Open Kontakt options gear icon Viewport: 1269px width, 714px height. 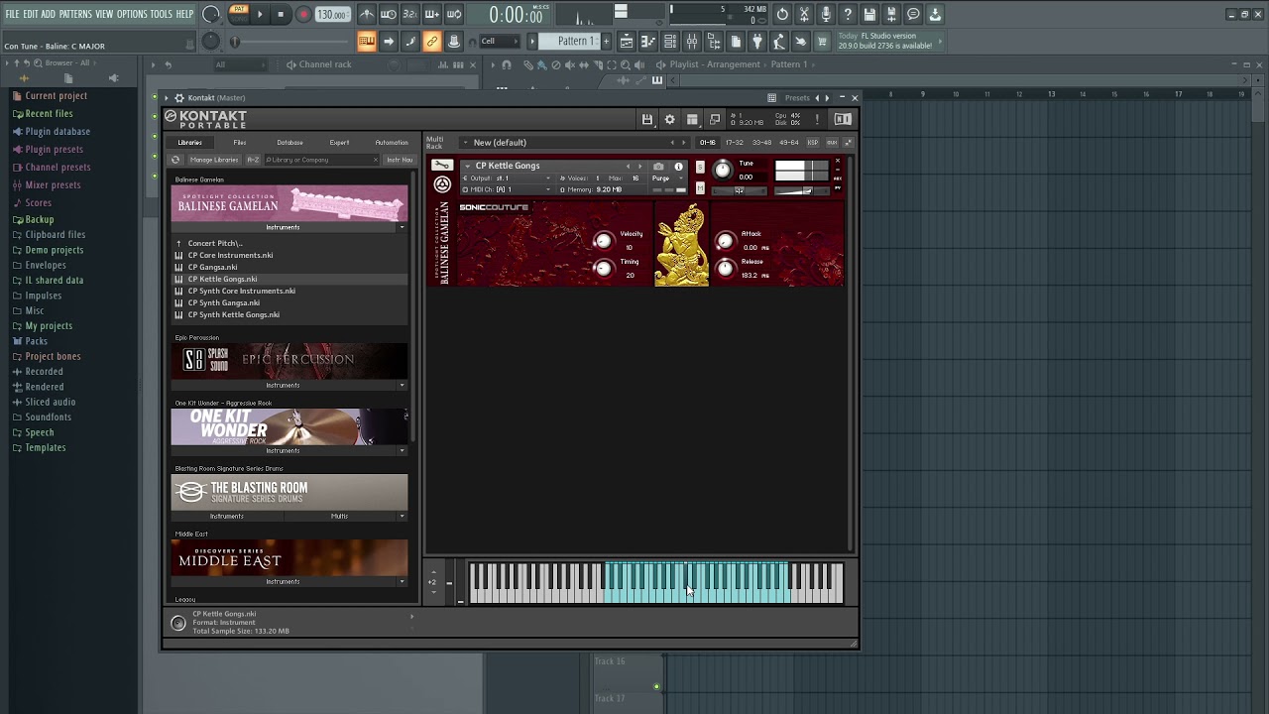(669, 119)
